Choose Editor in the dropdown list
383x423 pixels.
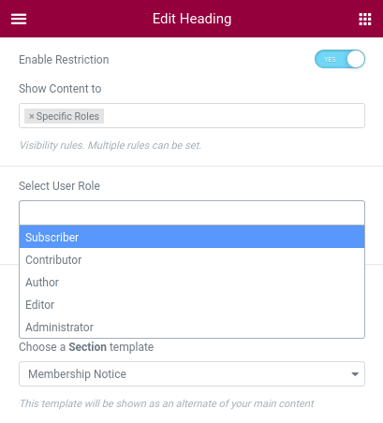192,304
